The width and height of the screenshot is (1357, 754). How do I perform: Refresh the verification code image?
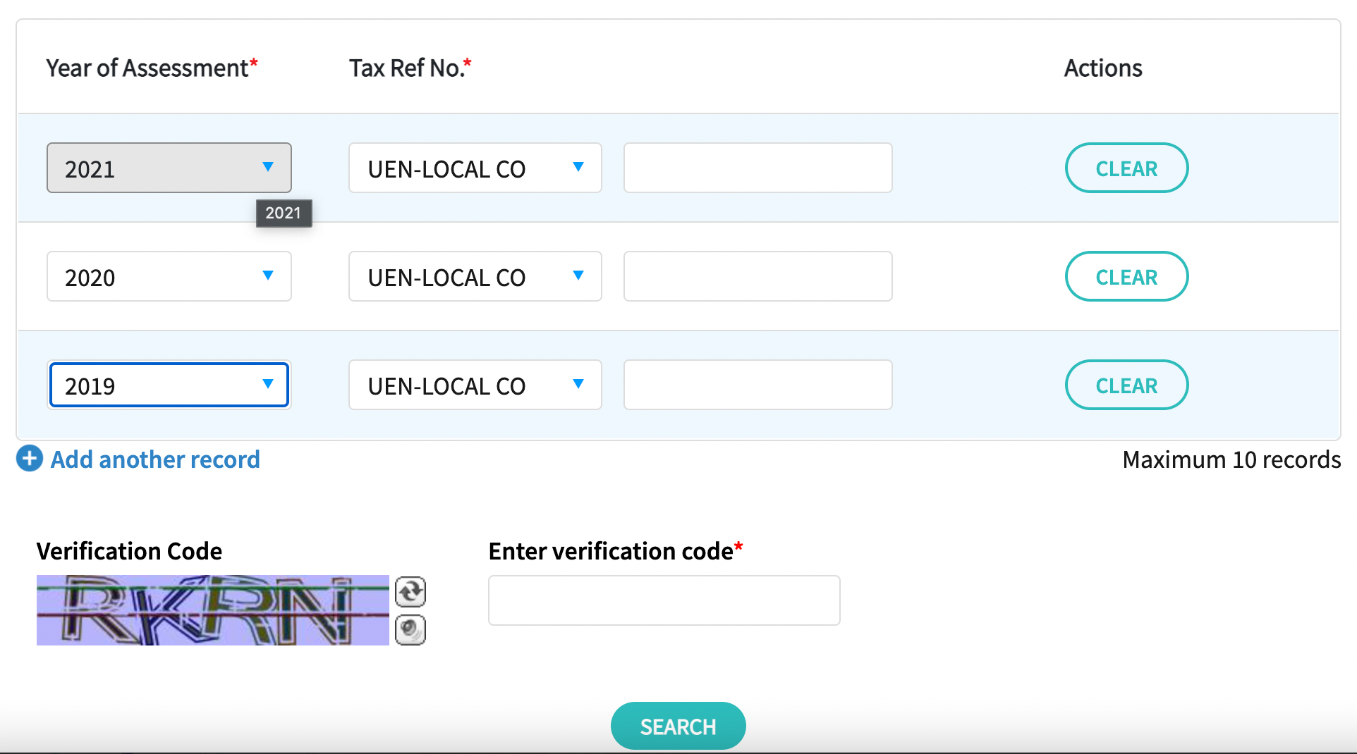point(410,591)
